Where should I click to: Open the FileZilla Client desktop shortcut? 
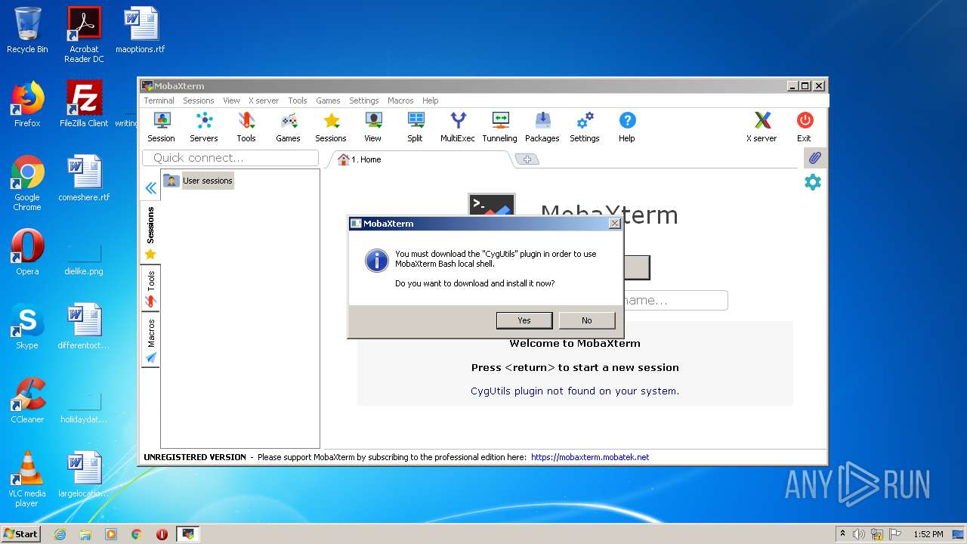[x=84, y=104]
